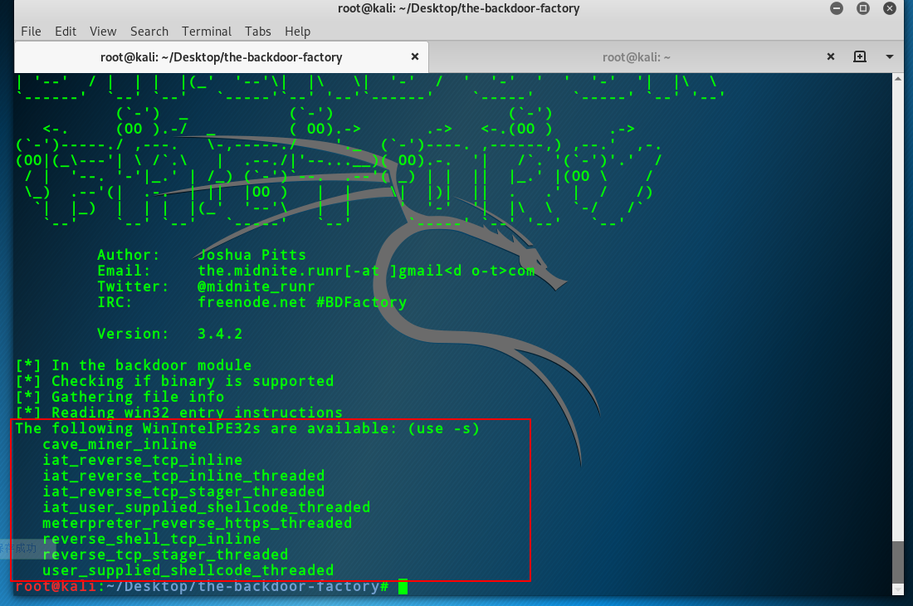Open the File menu

point(31,32)
